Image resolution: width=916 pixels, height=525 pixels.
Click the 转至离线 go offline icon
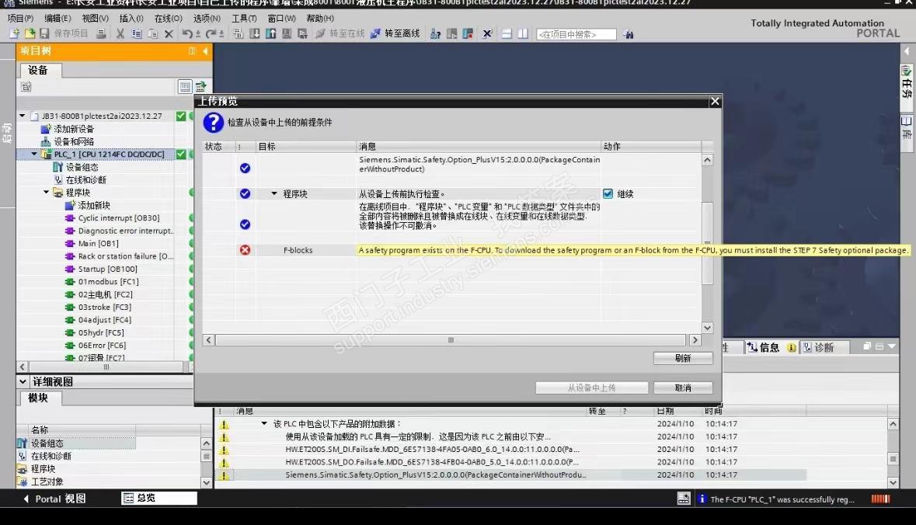375,34
